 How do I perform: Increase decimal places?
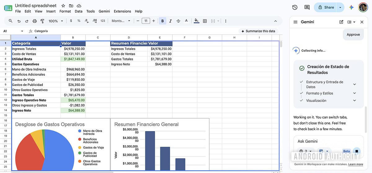[95, 21]
